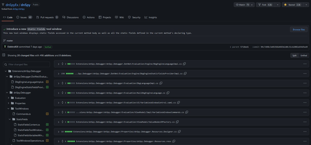Click the Browse files button
The width and height of the screenshot is (311, 145).
tap(299, 29)
